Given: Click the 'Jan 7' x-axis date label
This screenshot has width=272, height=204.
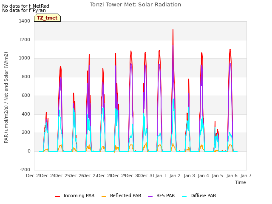Looking at the screenshot, I should pyautogui.click(x=246, y=176).
